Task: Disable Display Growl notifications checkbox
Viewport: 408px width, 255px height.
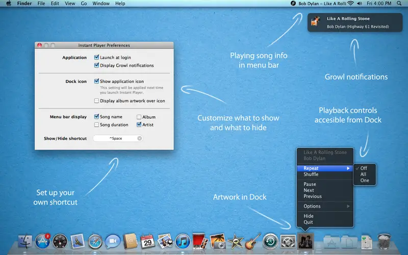Action: click(96, 65)
